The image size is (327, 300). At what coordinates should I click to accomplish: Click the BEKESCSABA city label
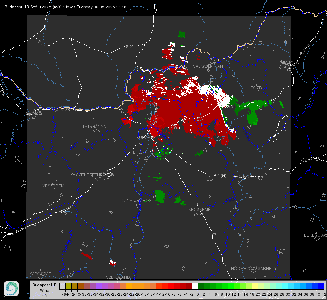click(x=315, y=235)
